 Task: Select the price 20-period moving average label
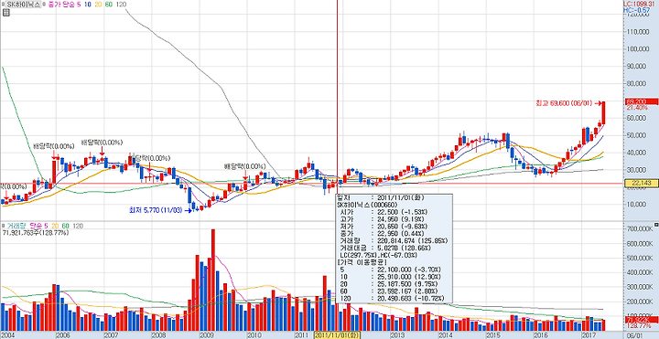pos(98,5)
